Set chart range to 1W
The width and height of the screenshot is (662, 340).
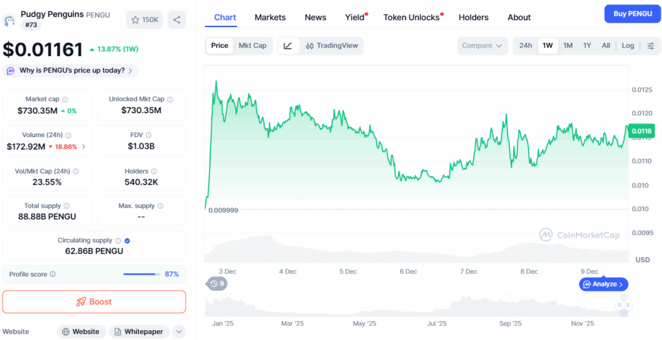click(x=548, y=46)
